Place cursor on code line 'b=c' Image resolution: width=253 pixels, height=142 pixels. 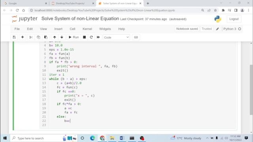(67, 121)
